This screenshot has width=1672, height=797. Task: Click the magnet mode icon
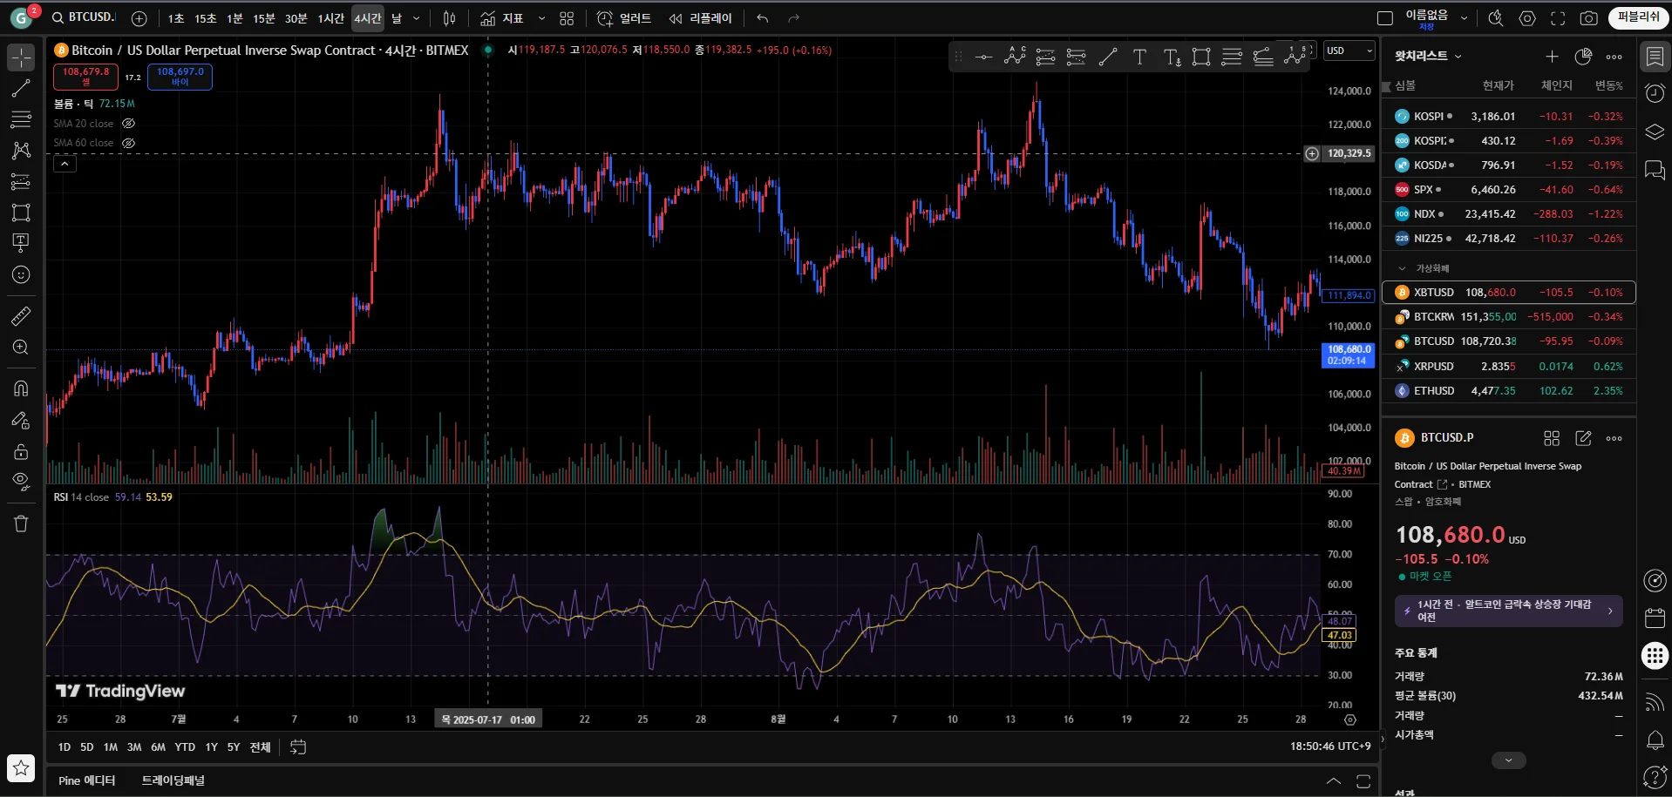21,388
